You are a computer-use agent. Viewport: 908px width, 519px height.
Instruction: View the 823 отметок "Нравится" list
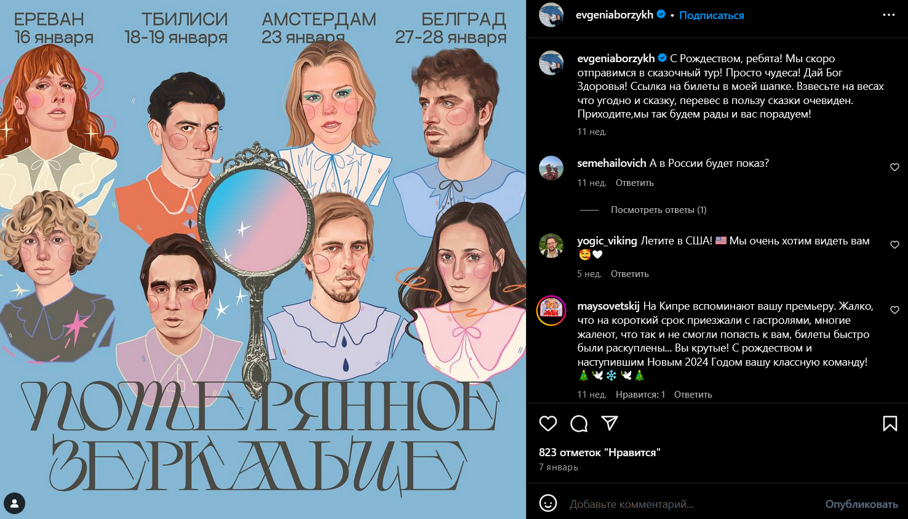tap(599, 453)
